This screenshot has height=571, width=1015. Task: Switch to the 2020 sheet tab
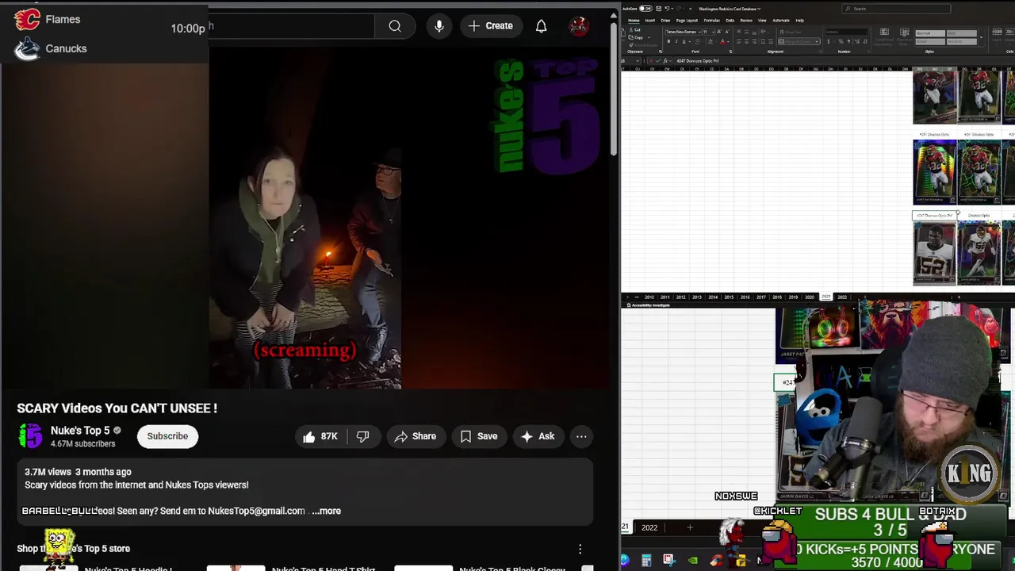[809, 297]
